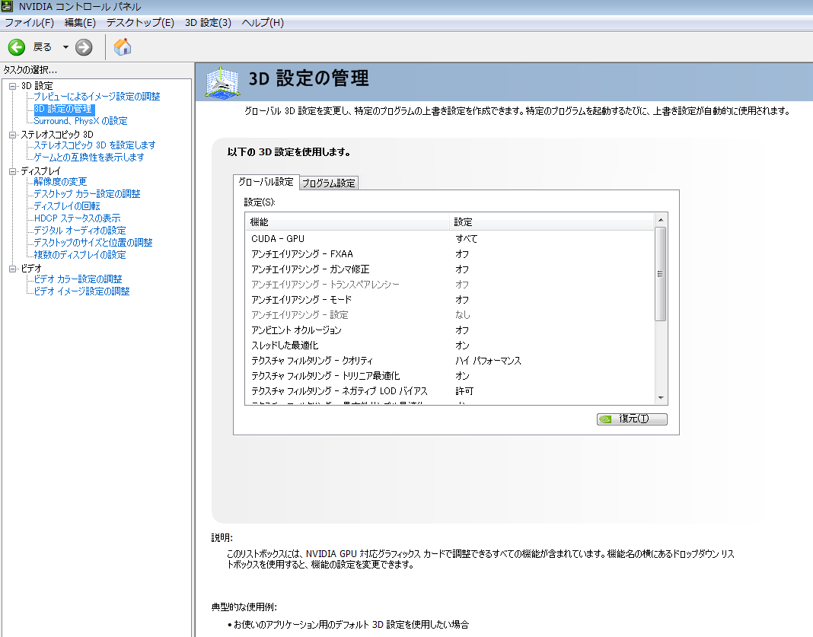Open the 編集(E) menu
The image size is (813, 637).
coord(80,23)
